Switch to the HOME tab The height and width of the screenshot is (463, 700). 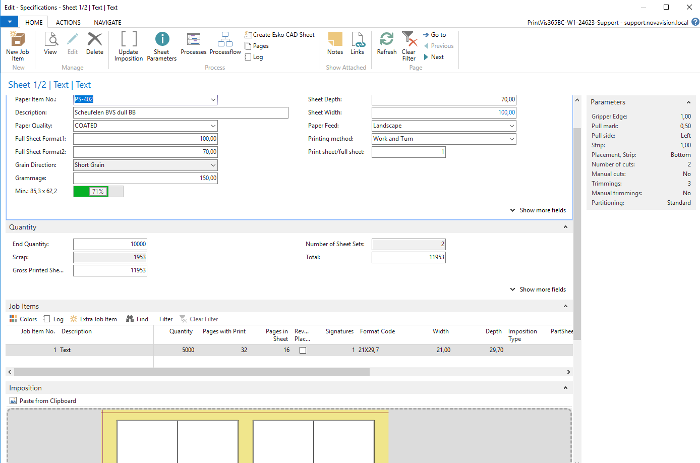[34, 22]
